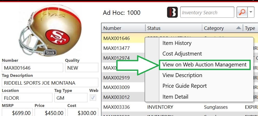Select row MAX012974

[117, 58]
